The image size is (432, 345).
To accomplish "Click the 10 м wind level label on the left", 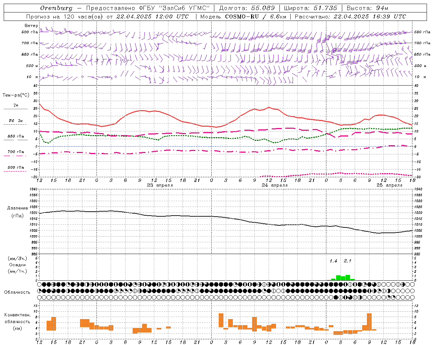I will click(x=33, y=77).
